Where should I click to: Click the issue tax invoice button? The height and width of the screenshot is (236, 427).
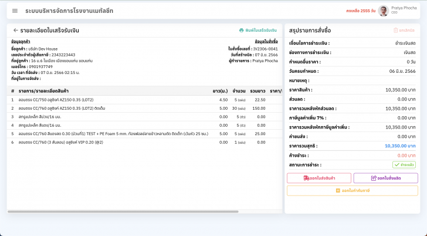click(x=353, y=190)
